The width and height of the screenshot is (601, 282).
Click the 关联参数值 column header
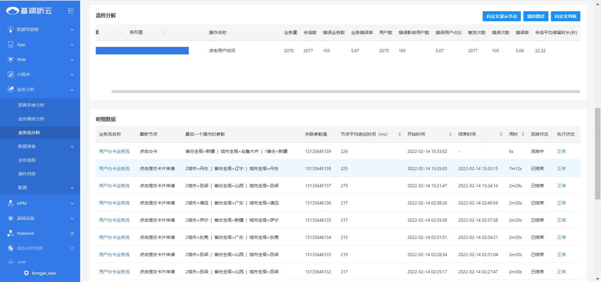tap(316, 134)
